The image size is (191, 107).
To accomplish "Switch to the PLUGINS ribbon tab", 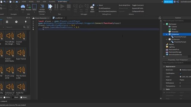I will click(x=52, y=1).
